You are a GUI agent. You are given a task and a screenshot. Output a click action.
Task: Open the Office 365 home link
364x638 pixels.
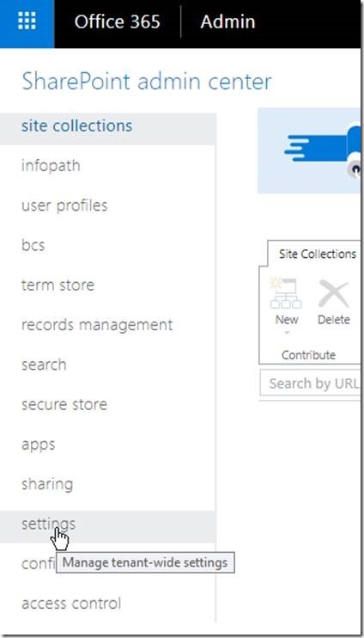(117, 21)
